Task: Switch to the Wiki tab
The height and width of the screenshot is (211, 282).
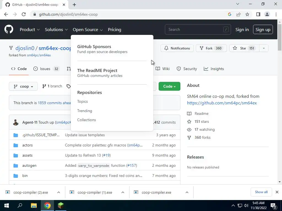Action: [x=162, y=69]
